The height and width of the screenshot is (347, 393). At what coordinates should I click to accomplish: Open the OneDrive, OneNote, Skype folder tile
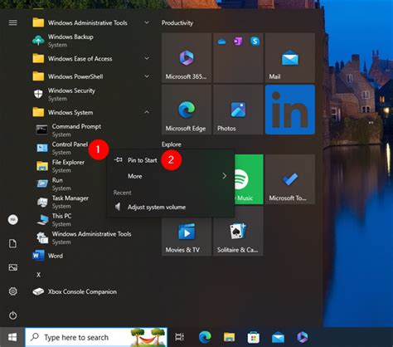(238, 58)
